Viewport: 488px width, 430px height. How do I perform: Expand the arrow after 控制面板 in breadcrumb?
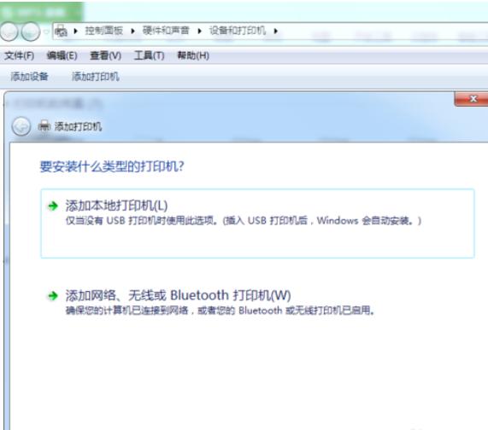(132, 31)
